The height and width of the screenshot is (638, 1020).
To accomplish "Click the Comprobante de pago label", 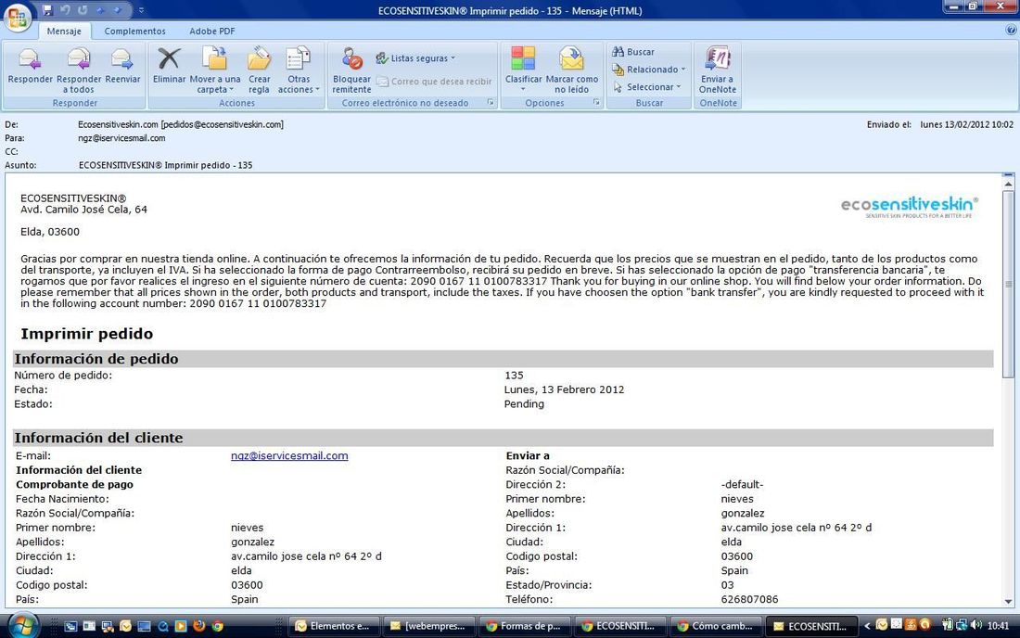I will (x=74, y=484).
